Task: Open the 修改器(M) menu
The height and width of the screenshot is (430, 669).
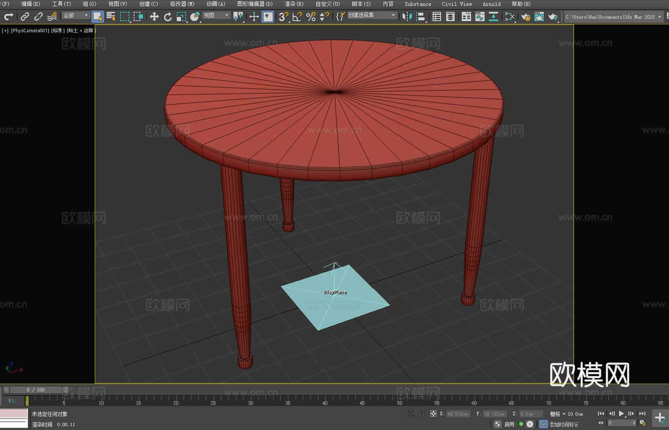Action: click(x=182, y=4)
